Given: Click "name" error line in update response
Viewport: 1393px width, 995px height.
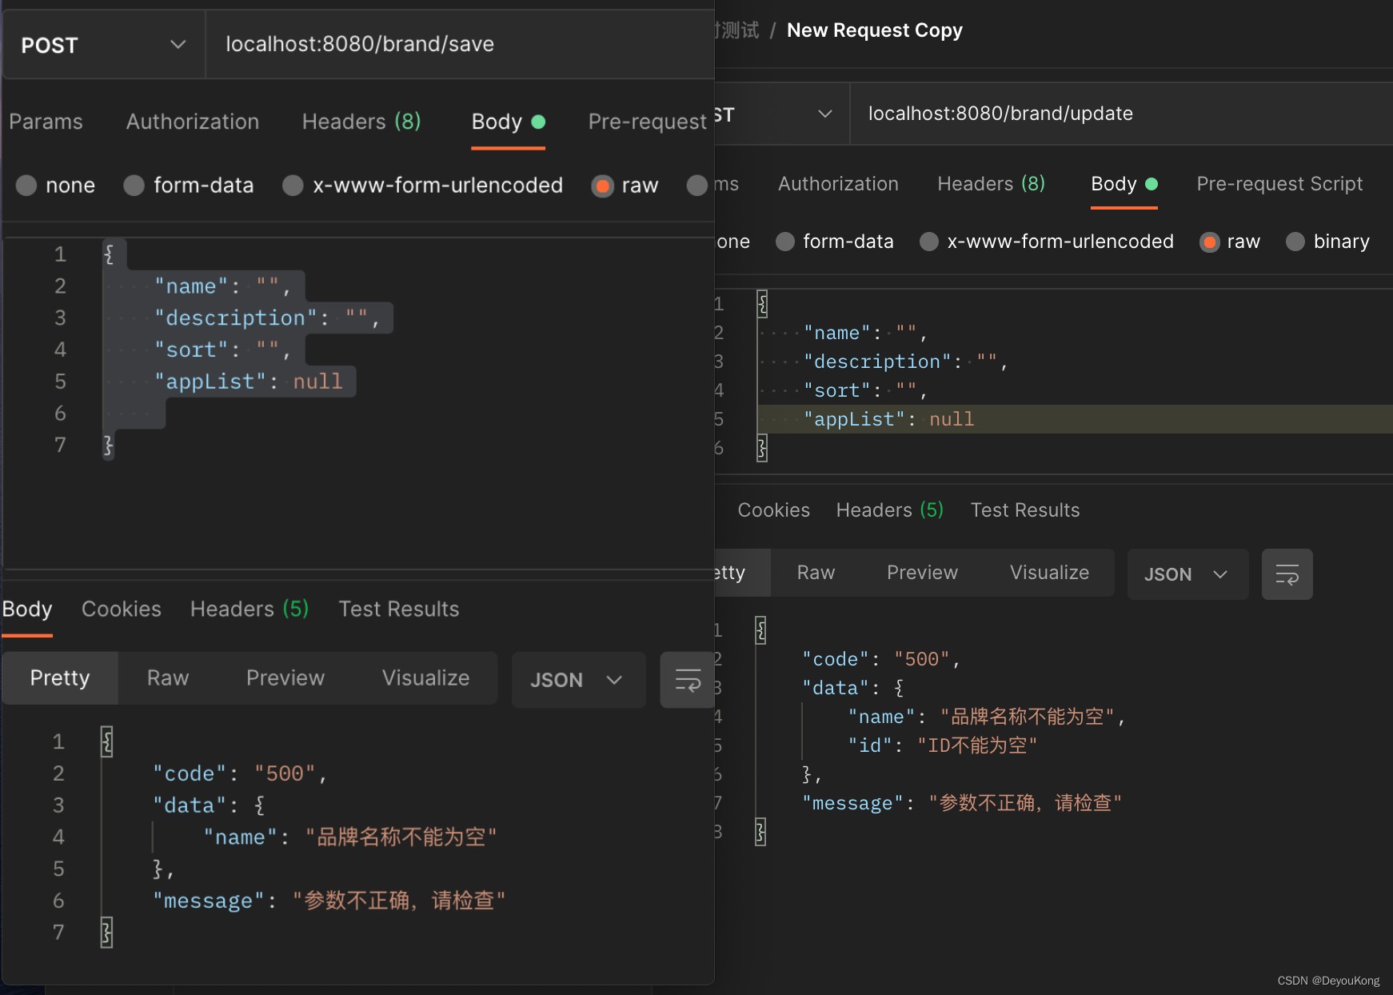Looking at the screenshot, I should click(987, 717).
